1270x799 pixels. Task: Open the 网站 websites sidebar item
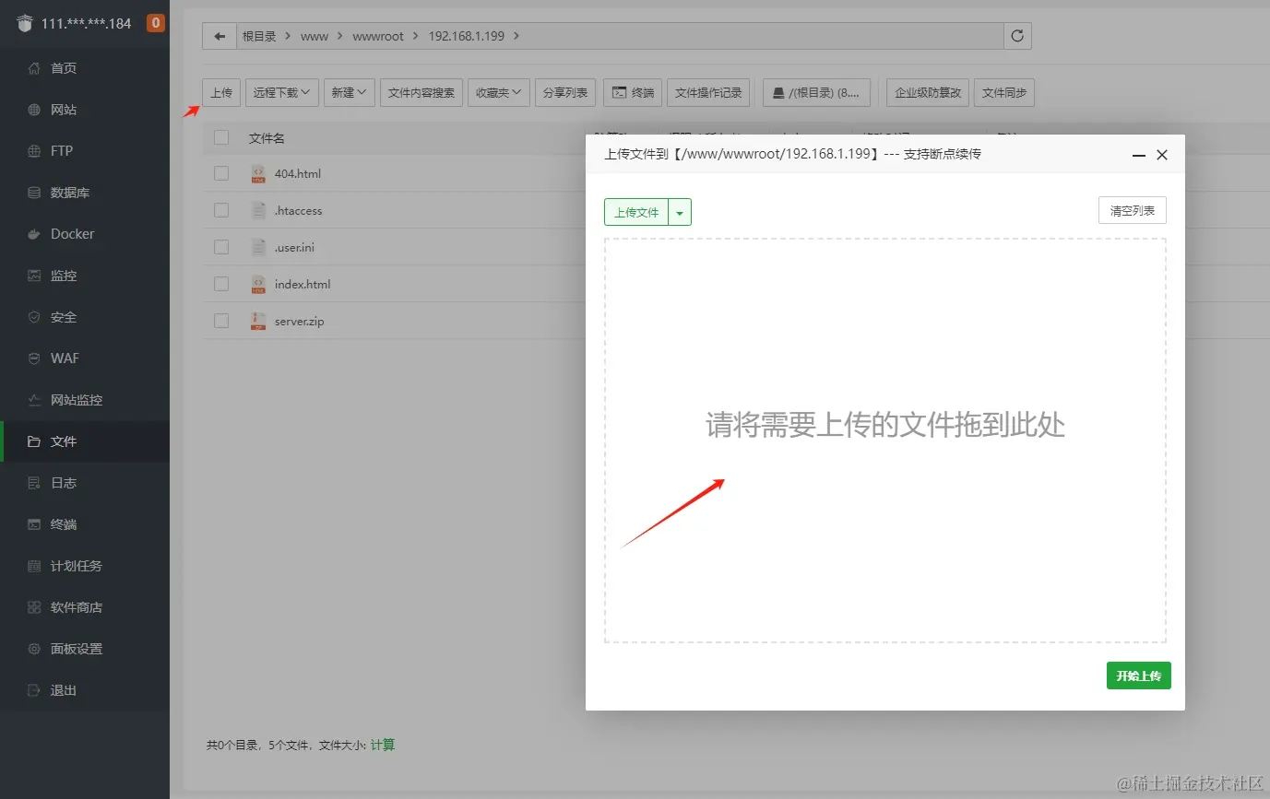click(85, 110)
